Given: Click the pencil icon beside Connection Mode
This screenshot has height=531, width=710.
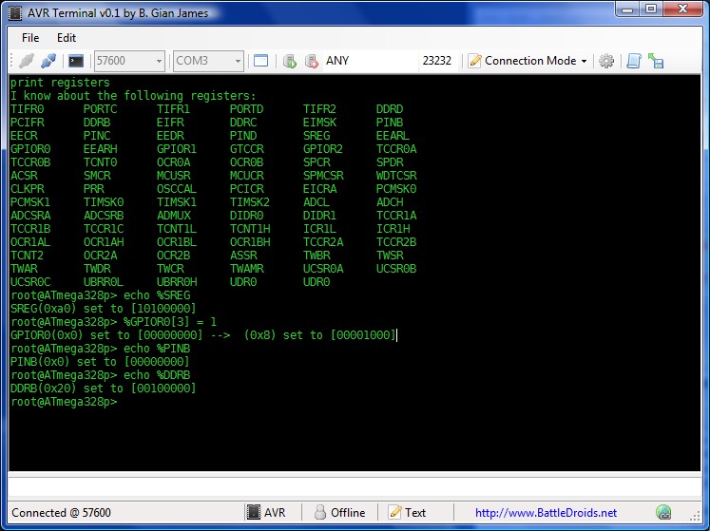Looking at the screenshot, I should click(474, 61).
